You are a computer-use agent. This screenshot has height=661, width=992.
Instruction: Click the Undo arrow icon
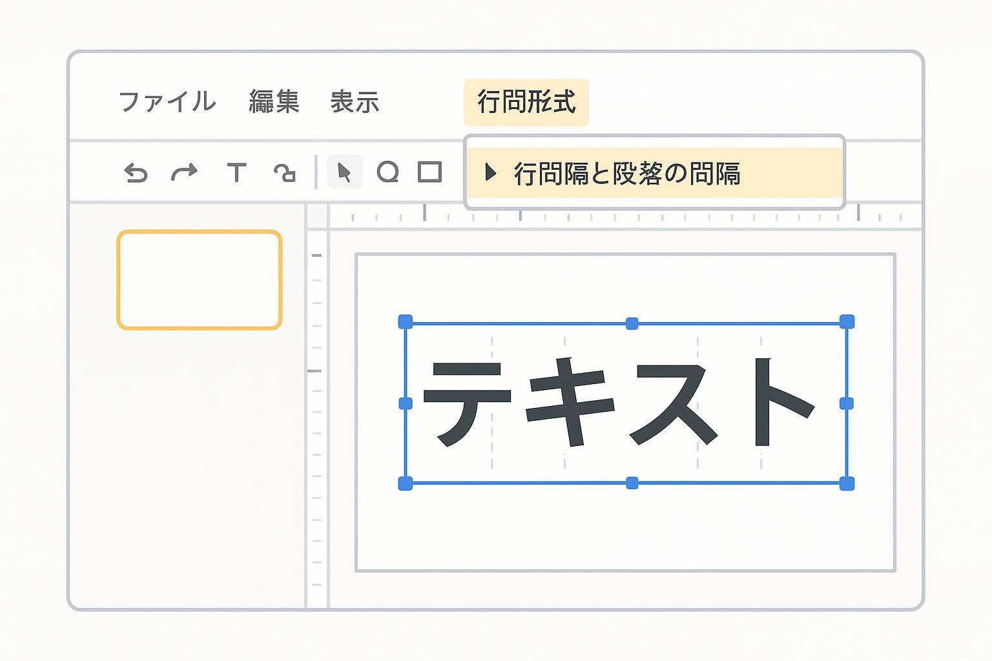136,173
